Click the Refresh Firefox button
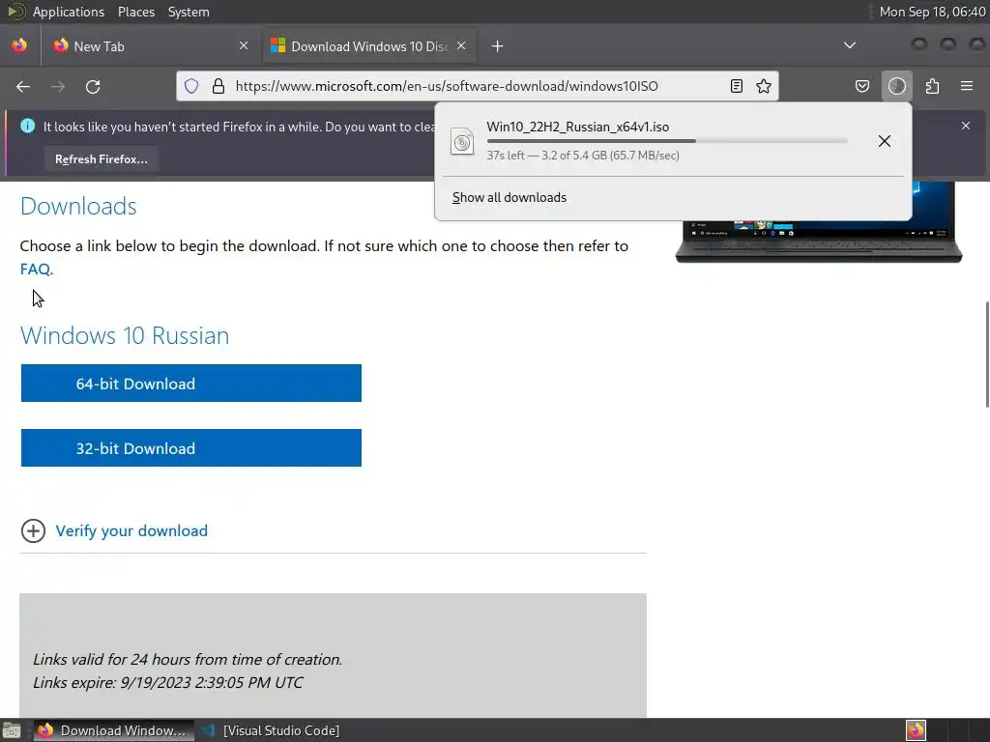The image size is (990, 742). tap(101, 159)
